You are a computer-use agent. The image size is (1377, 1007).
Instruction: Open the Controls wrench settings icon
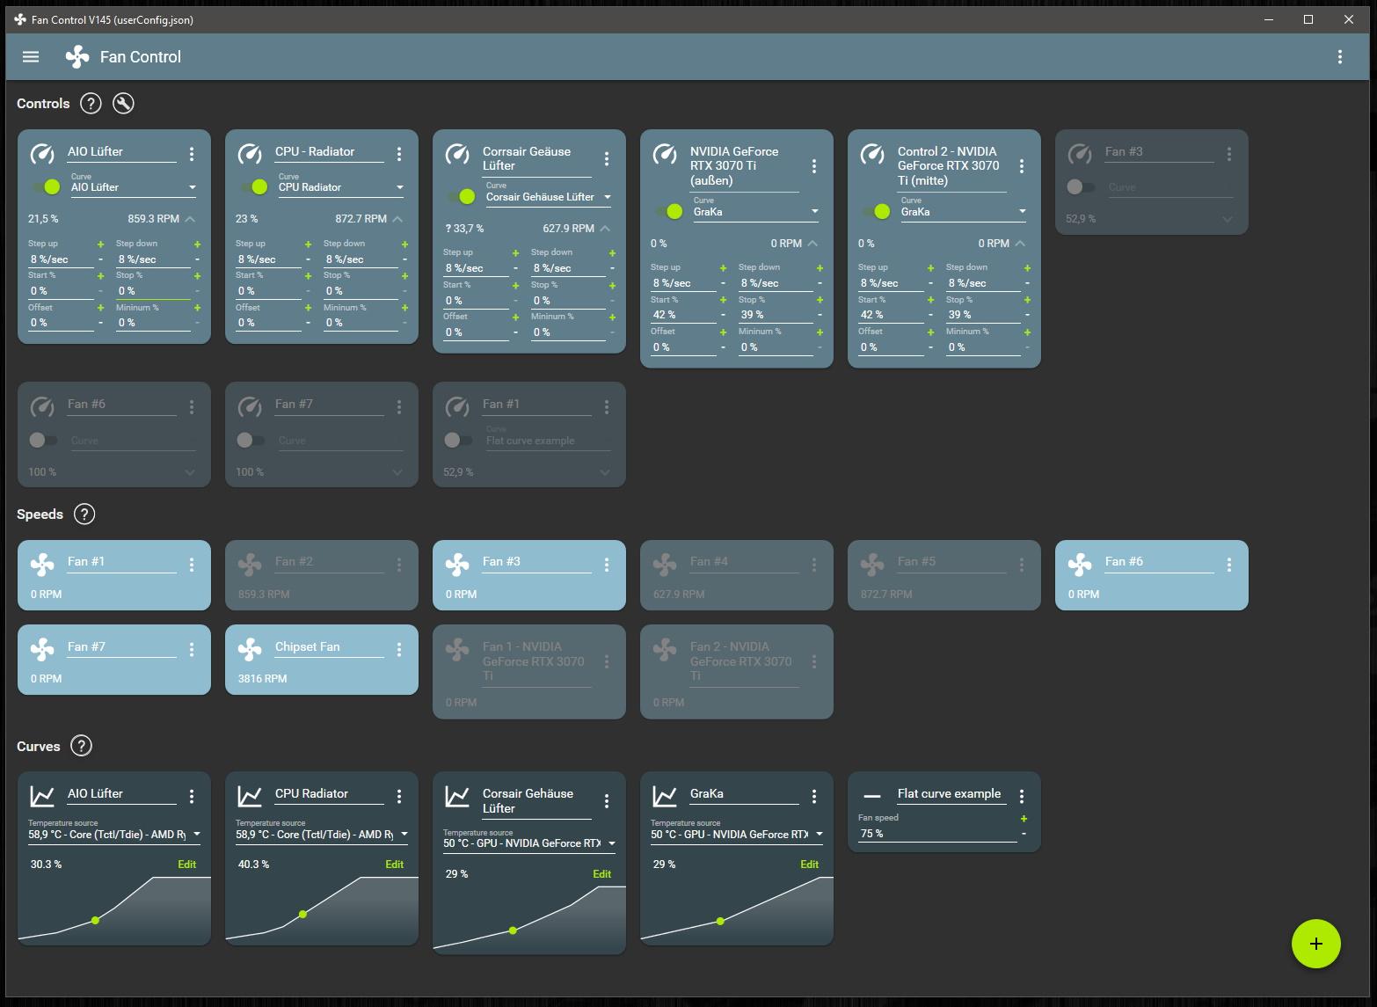(x=124, y=104)
